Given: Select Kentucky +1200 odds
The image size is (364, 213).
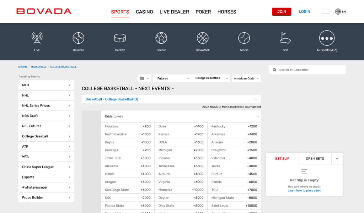Looking at the screenshot, I should (x=234, y=126).
